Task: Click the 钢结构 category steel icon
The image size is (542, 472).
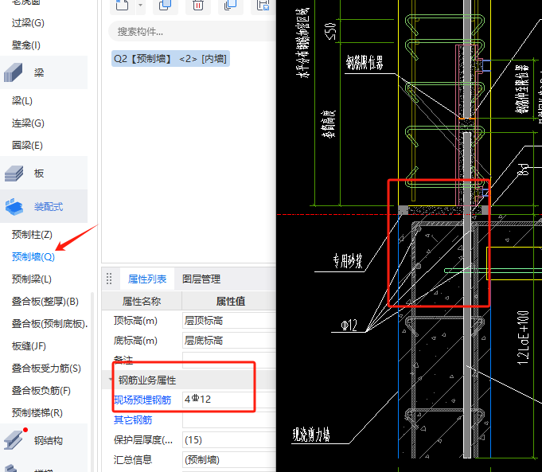Action: [14, 440]
